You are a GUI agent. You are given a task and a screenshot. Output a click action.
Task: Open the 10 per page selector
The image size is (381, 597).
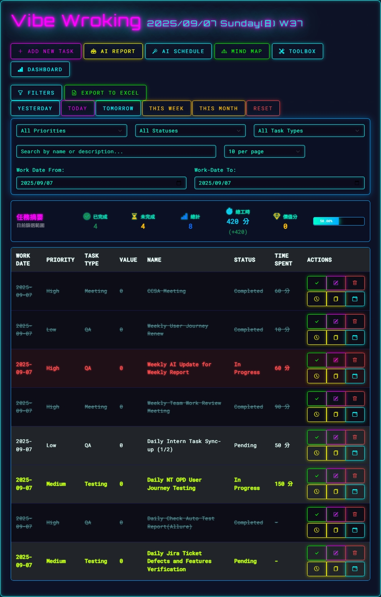(264, 151)
